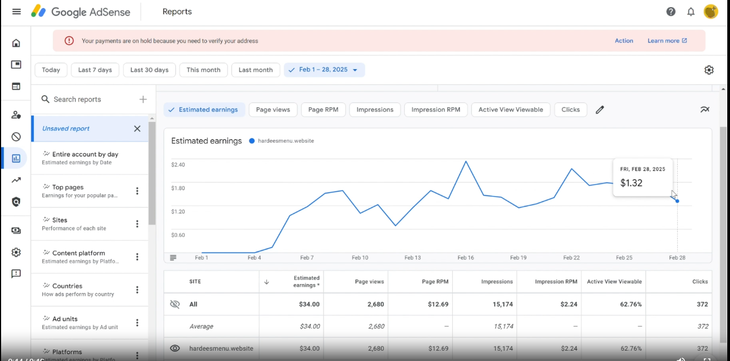
Task: Open the Payments icon in the sidebar
Action: (16, 230)
